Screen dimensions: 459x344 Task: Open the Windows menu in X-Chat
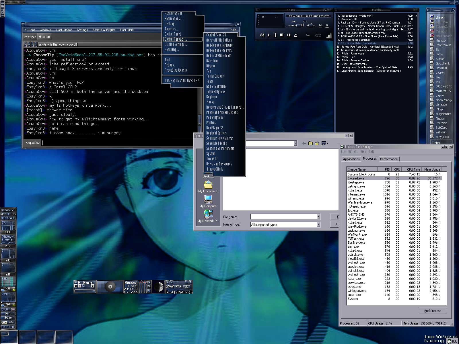[45, 30]
